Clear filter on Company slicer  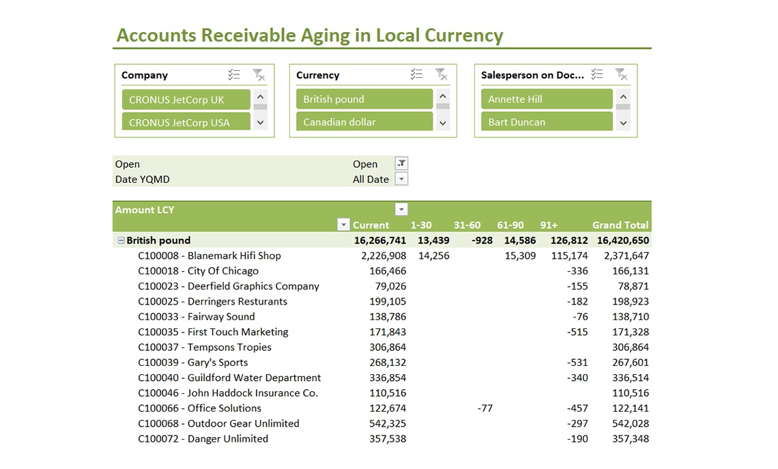coord(259,75)
